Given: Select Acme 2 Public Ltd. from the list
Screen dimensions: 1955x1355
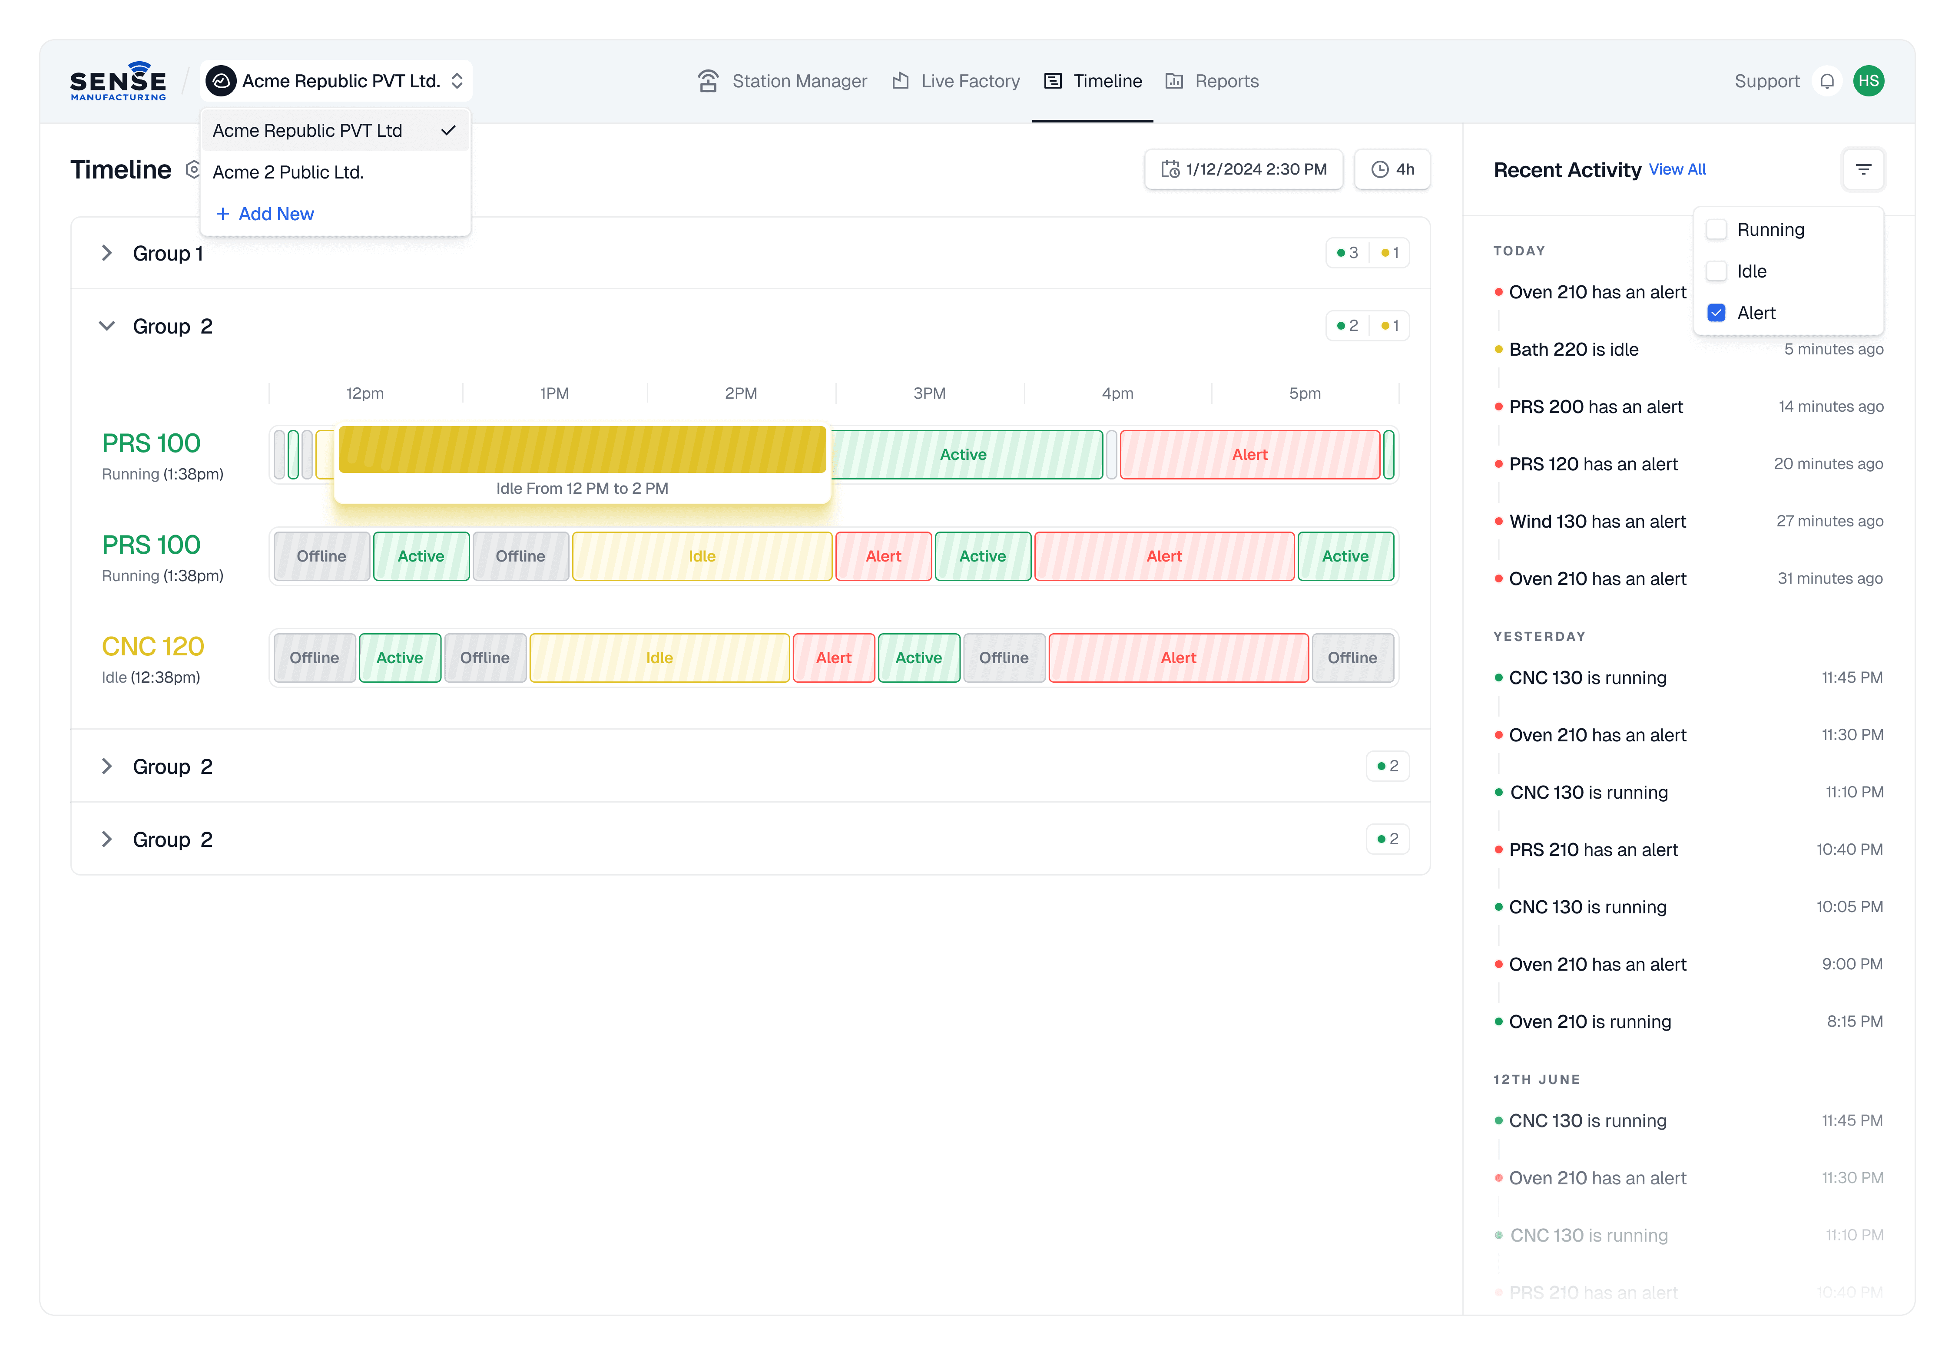Looking at the screenshot, I should [288, 172].
